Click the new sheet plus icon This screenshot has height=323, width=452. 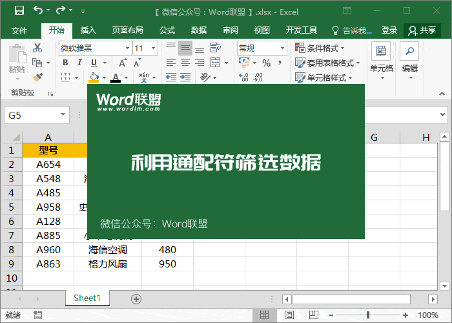click(136, 299)
